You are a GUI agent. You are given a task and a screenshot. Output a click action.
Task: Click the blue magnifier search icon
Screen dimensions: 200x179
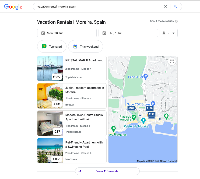176,6
